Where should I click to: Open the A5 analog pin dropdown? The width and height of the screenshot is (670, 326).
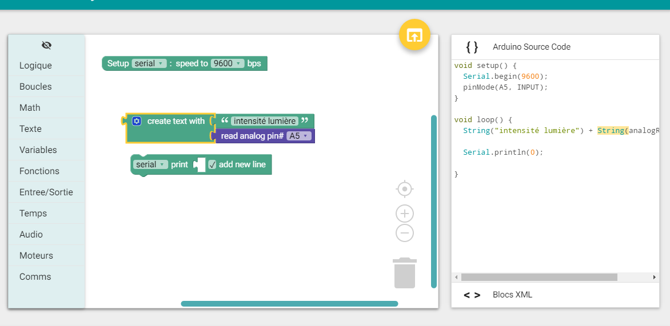point(299,136)
